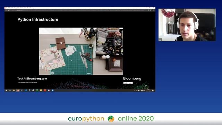
Task: Click the speaker webcam video feed
Action: pyautogui.click(x=187, y=25)
